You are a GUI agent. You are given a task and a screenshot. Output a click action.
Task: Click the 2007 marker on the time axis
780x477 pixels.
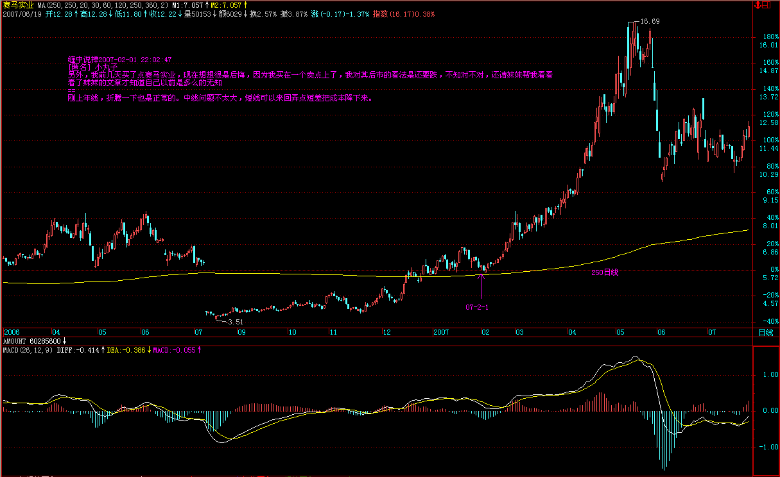coord(441,332)
